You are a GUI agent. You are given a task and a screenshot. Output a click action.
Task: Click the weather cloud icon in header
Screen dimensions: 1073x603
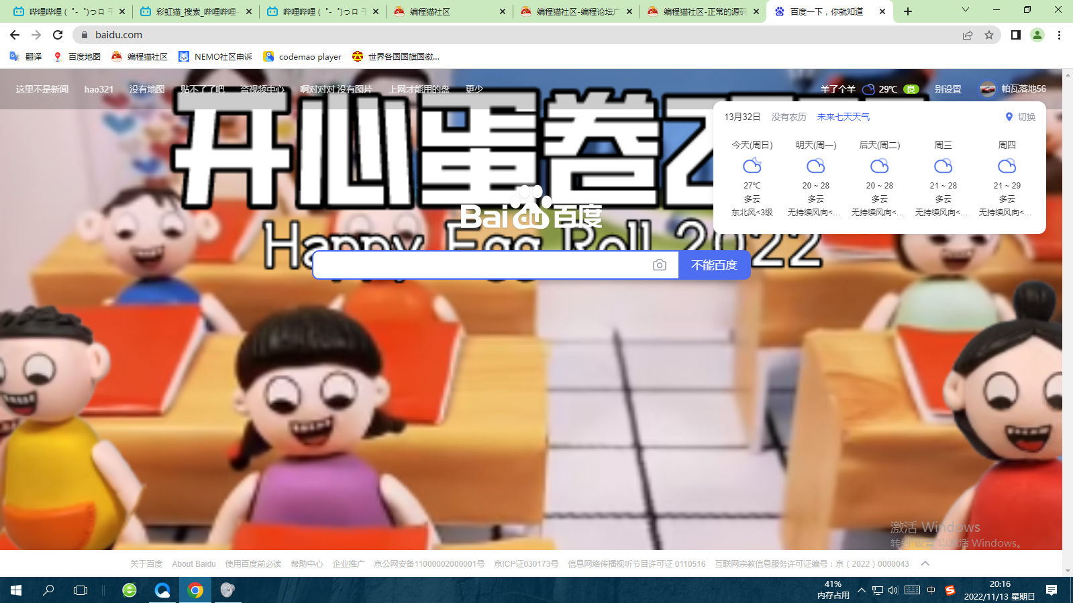click(x=868, y=89)
